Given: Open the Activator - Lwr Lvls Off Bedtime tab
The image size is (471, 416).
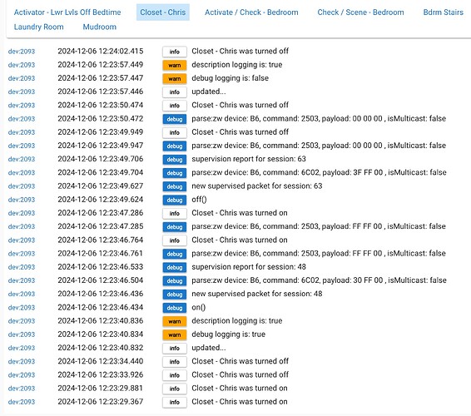Looking at the screenshot, I should coord(67,12).
